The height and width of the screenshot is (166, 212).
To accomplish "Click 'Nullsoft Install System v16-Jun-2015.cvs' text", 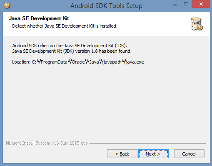I will coord(47,143).
